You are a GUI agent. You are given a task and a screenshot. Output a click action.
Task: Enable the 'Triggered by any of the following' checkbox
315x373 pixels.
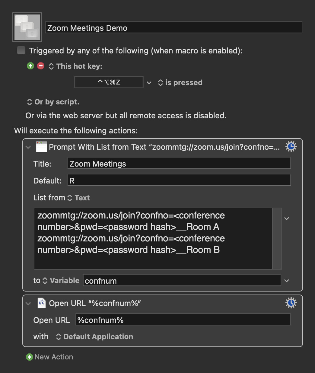tap(21, 50)
